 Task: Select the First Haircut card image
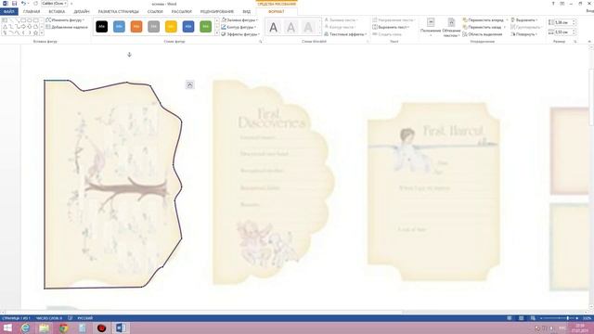pos(433,192)
